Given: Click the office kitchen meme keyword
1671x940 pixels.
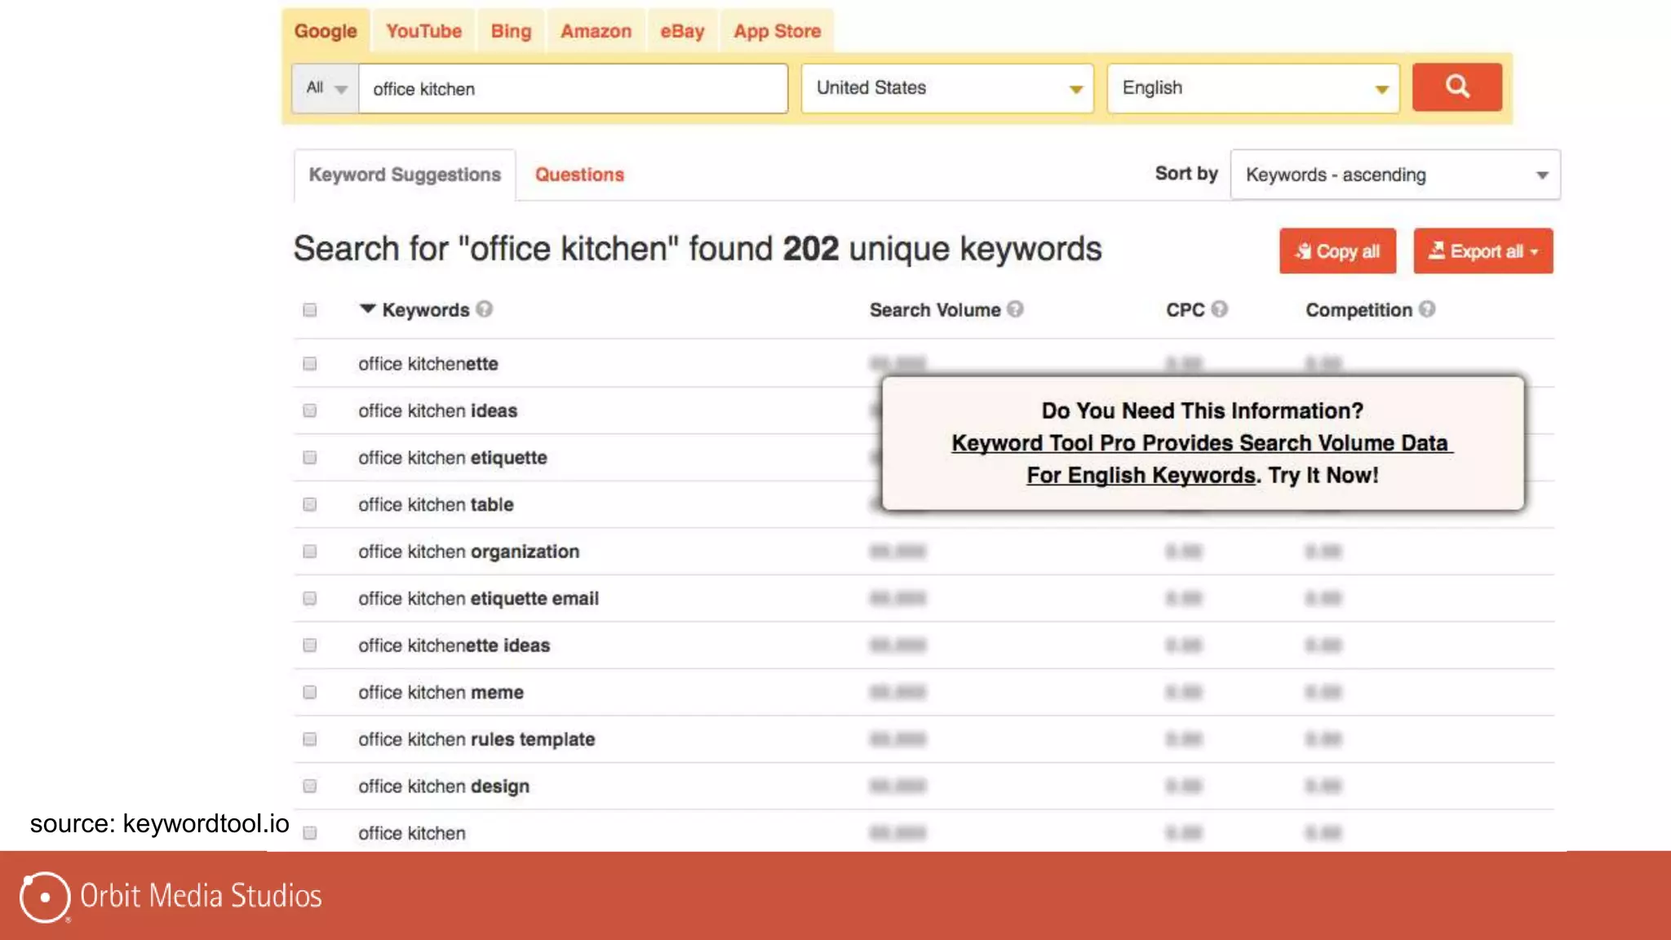Looking at the screenshot, I should pyautogui.click(x=441, y=693).
